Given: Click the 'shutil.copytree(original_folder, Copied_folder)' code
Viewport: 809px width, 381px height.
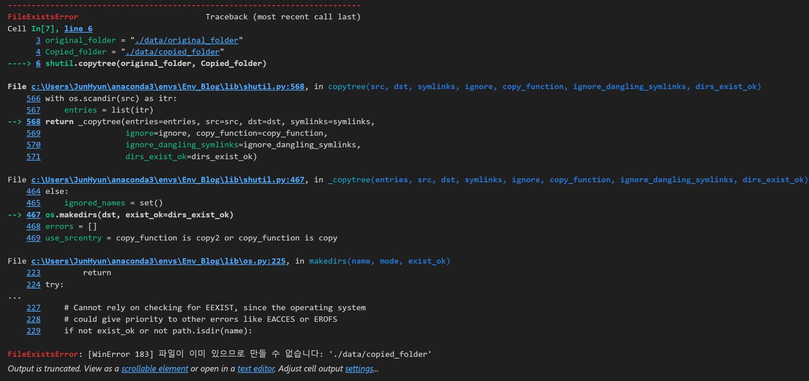Looking at the screenshot, I should [x=156, y=63].
